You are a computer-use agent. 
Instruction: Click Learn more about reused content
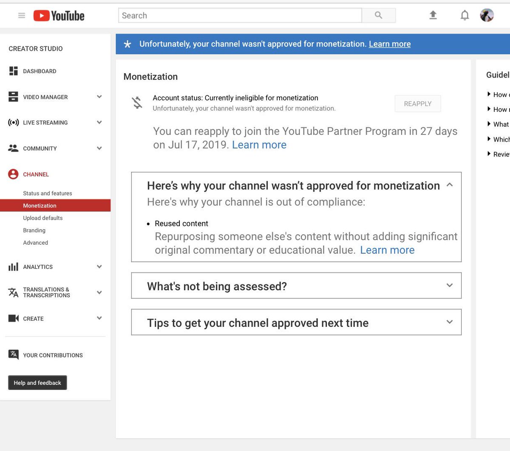pyautogui.click(x=387, y=250)
